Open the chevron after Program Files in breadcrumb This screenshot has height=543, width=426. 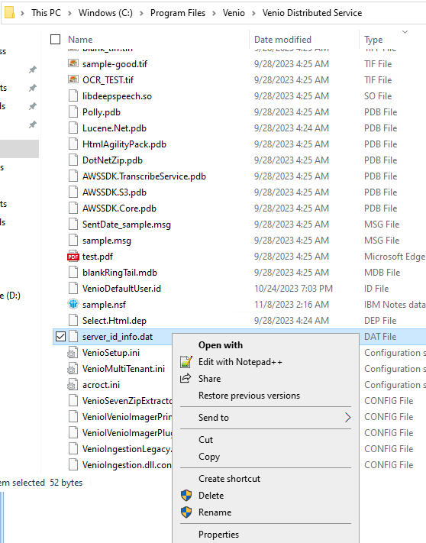pyautogui.click(x=214, y=13)
